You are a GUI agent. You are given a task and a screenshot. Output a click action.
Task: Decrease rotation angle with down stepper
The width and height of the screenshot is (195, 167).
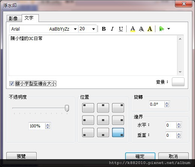point(167,106)
